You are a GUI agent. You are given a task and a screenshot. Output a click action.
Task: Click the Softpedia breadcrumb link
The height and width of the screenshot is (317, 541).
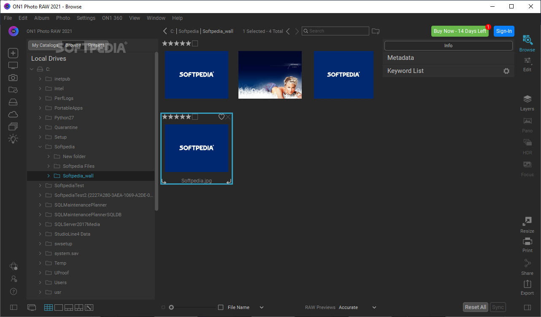[x=189, y=31]
